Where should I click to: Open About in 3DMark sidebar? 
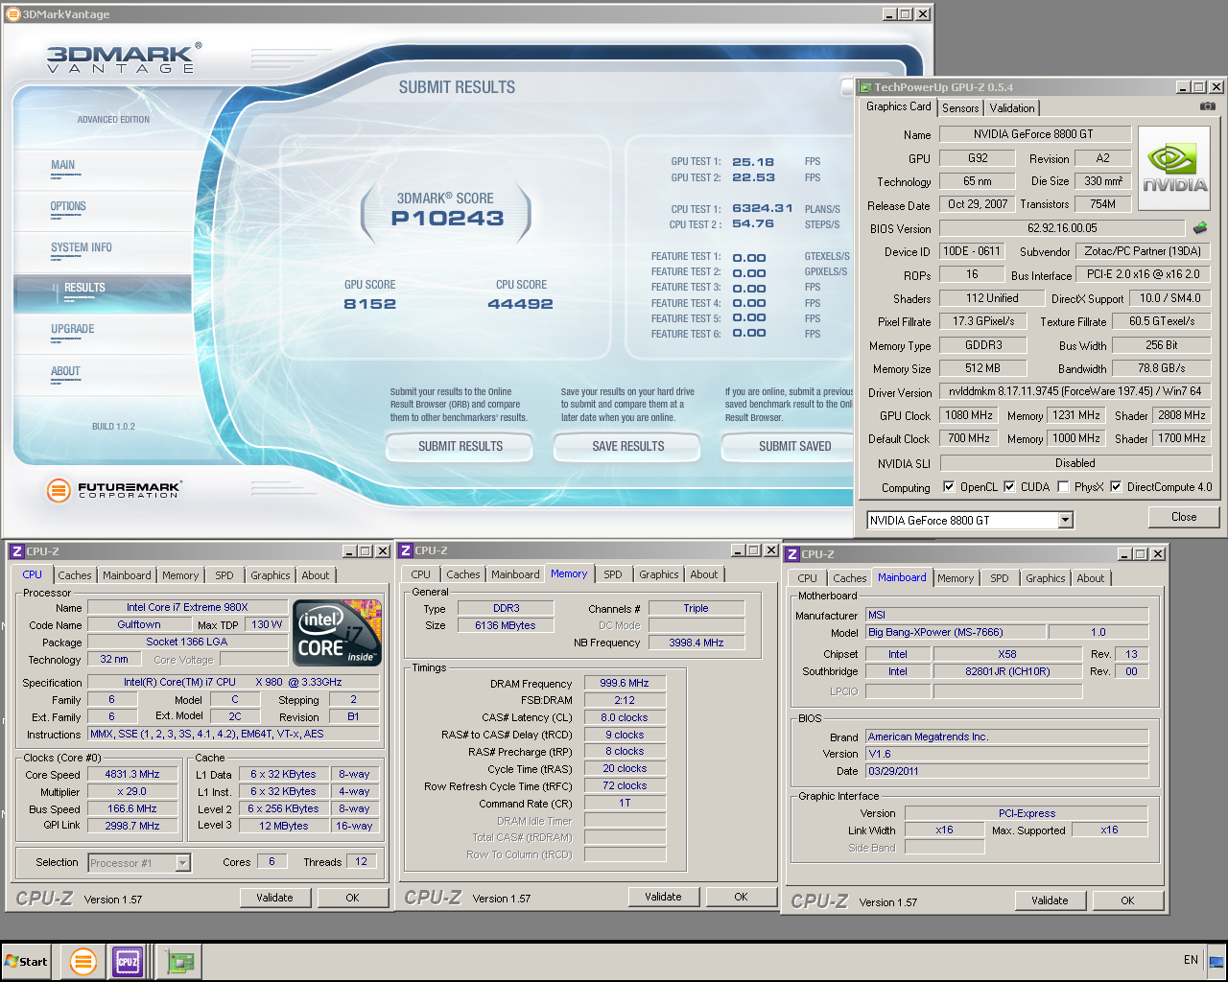[x=65, y=371]
